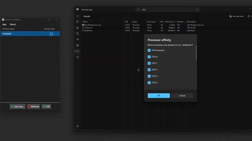Uncheck the CPU 3 checkbox

click(x=149, y=76)
